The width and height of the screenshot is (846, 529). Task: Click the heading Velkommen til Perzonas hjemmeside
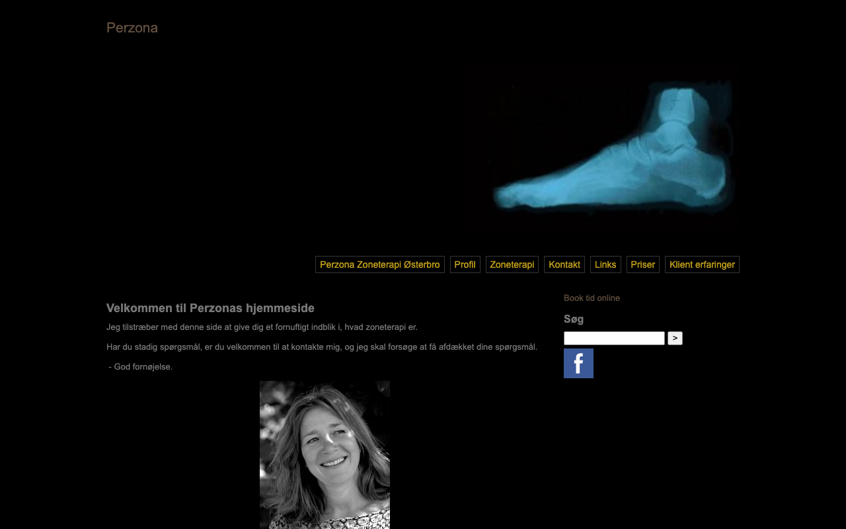[x=210, y=308]
